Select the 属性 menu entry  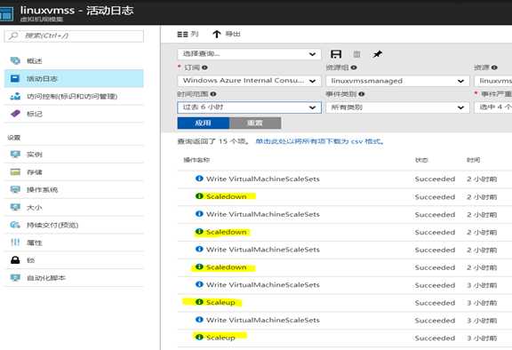click(74, 243)
